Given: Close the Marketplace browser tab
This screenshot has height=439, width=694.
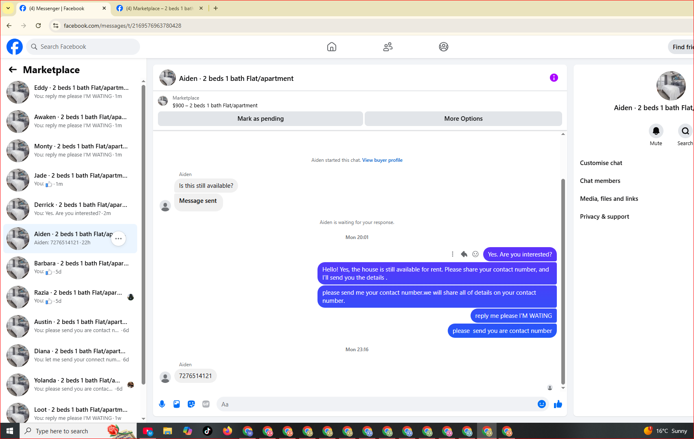Looking at the screenshot, I should pos(201,8).
